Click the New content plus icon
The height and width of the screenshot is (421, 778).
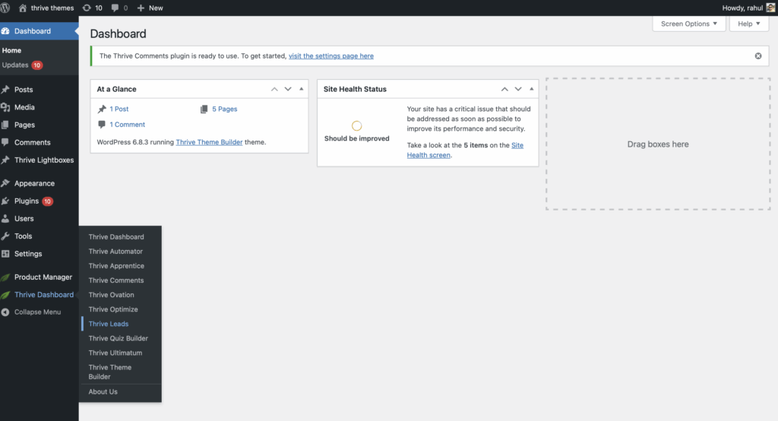[x=141, y=8]
